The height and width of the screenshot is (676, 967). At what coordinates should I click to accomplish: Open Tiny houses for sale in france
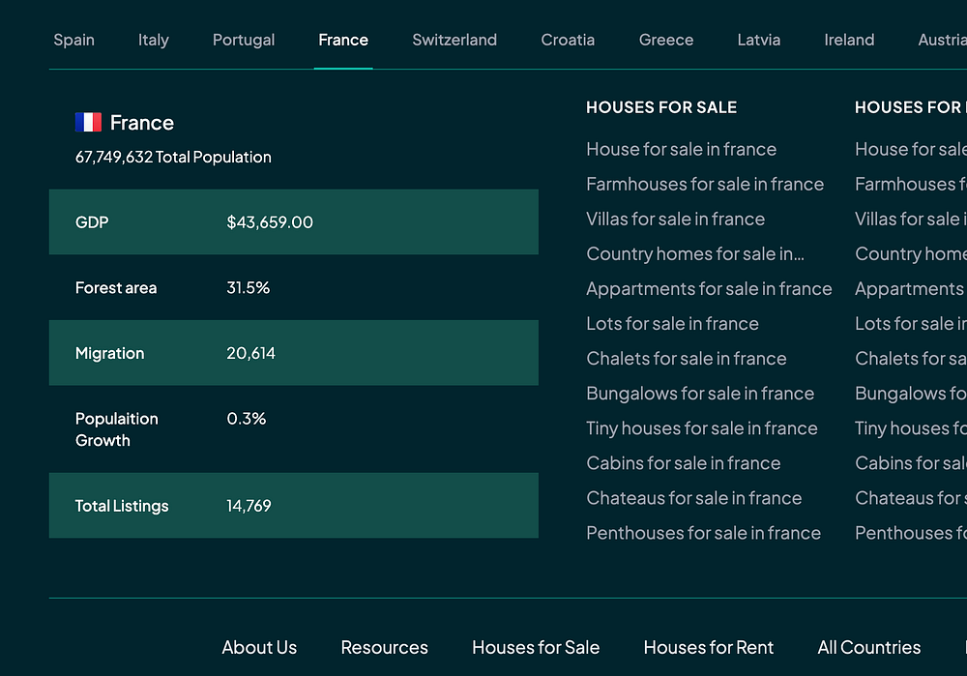coord(701,428)
